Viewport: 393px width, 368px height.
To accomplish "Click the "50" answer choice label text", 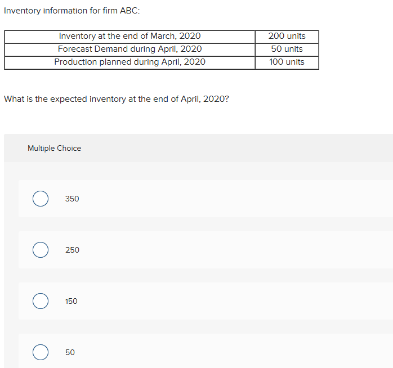I will pyautogui.click(x=70, y=352).
